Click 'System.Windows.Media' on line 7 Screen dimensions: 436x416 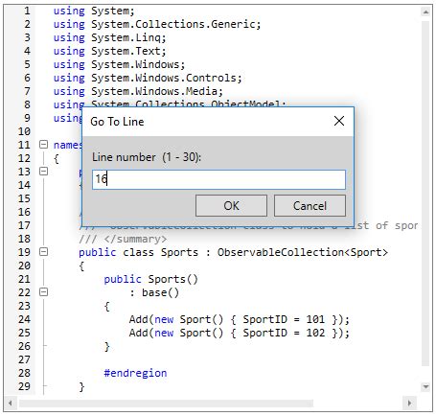(154, 91)
